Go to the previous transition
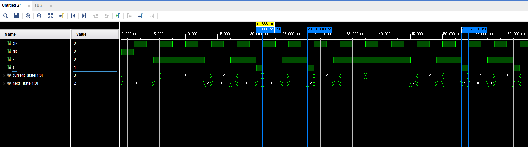Screen dimensions: 528x147 click(x=96, y=16)
